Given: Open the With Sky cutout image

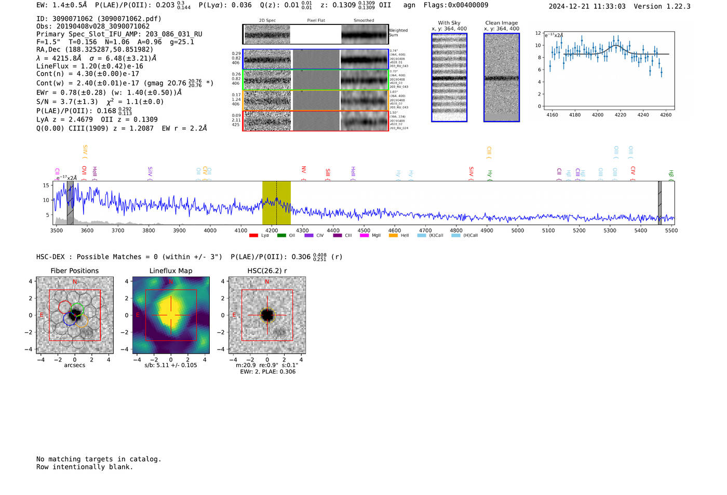Looking at the screenshot, I should (x=449, y=77).
